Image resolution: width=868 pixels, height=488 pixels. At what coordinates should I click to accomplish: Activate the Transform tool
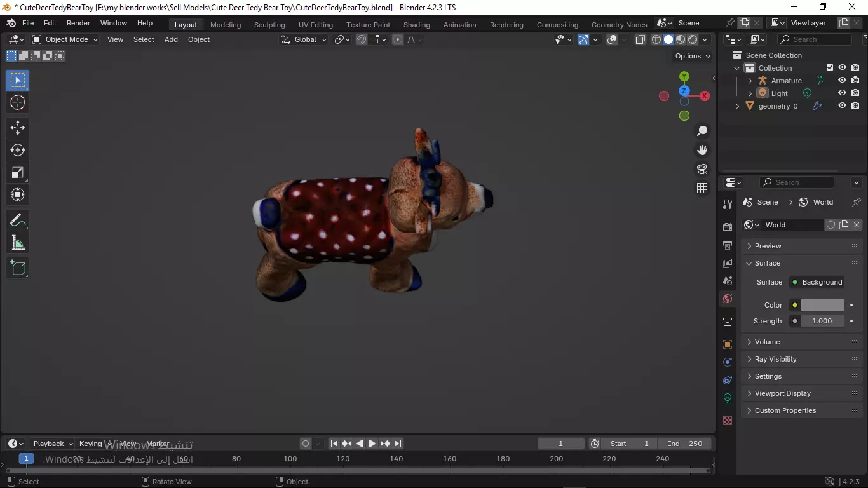(x=18, y=194)
